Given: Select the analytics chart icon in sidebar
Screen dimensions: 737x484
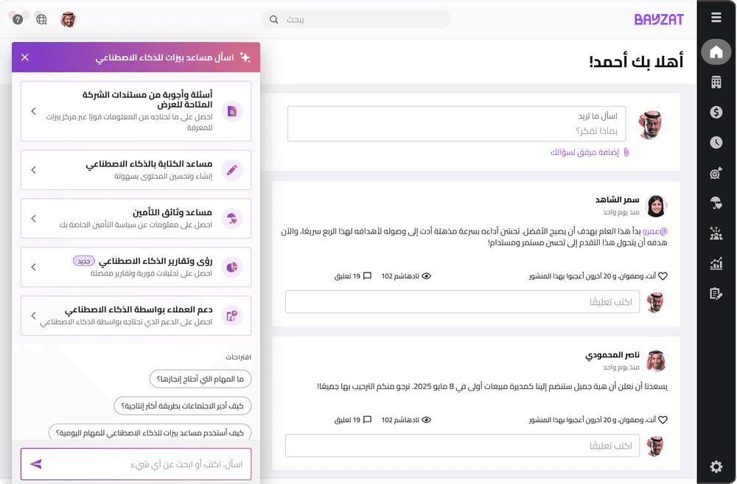Looking at the screenshot, I should [715, 263].
